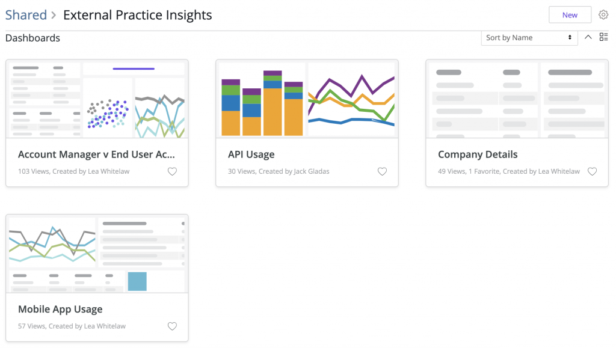Switch to list view layout icon

[603, 37]
